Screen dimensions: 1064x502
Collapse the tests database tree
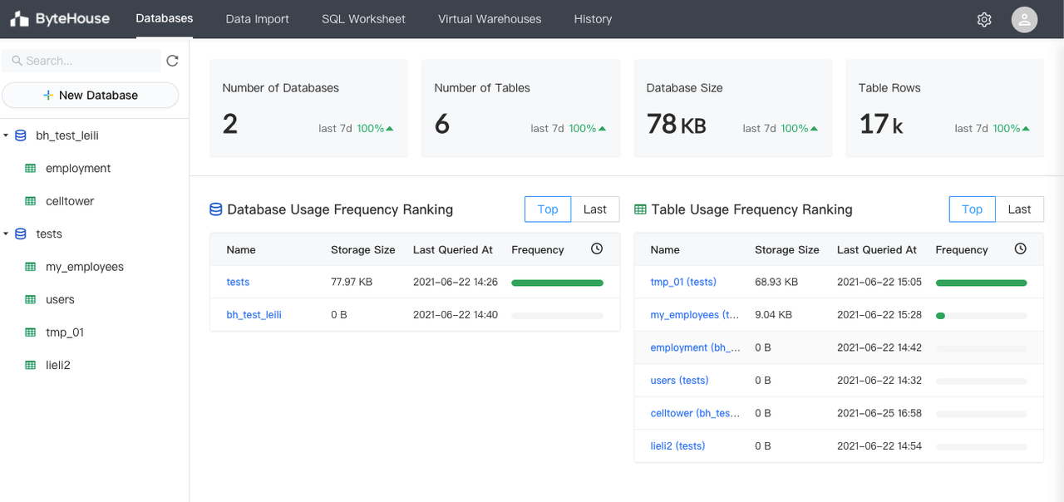point(6,234)
